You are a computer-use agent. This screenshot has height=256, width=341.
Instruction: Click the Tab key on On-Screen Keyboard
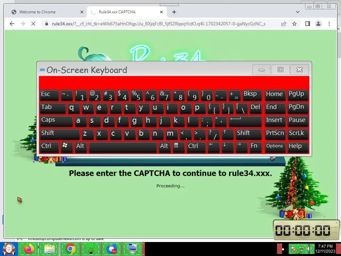(53, 108)
